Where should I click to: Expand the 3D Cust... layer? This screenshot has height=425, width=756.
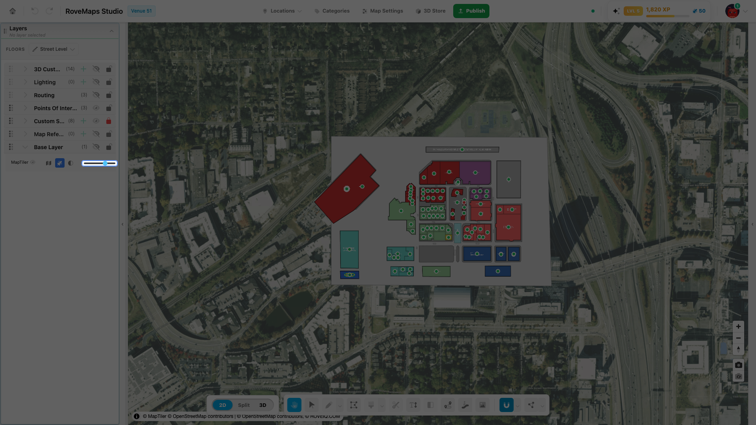(x=25, y=69)
